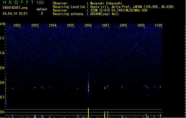Click the meteor count value 9
The image size is (186, 118).
tap(42, 14)
